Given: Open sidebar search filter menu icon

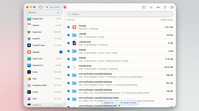Looking at the screenshot, I should (58, 12).
